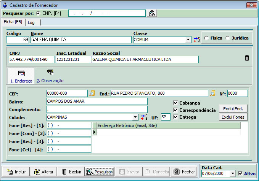
Task: Click the Exclui End. button
Action: (233, 109)
